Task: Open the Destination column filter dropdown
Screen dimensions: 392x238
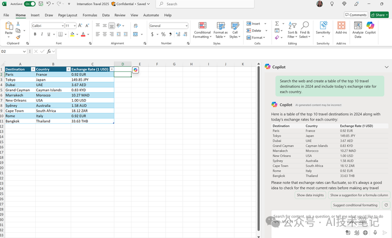Action: [32, 69]
